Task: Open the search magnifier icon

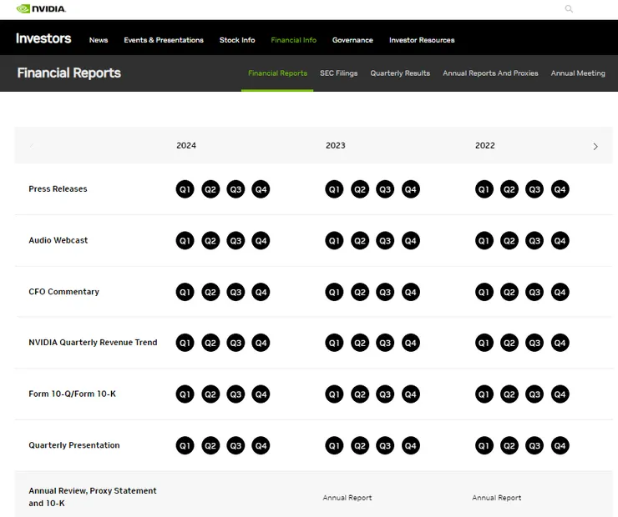Action: (569, 8)
